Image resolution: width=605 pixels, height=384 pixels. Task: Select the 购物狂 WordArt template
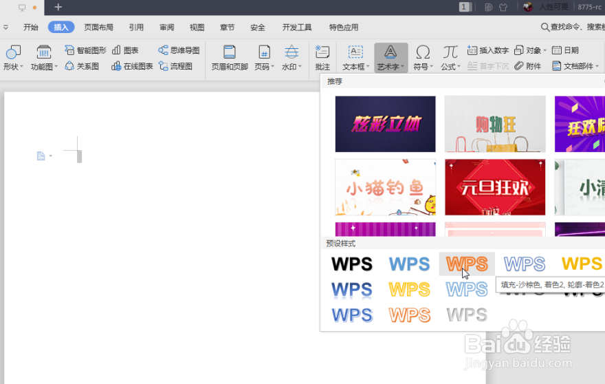495,124
